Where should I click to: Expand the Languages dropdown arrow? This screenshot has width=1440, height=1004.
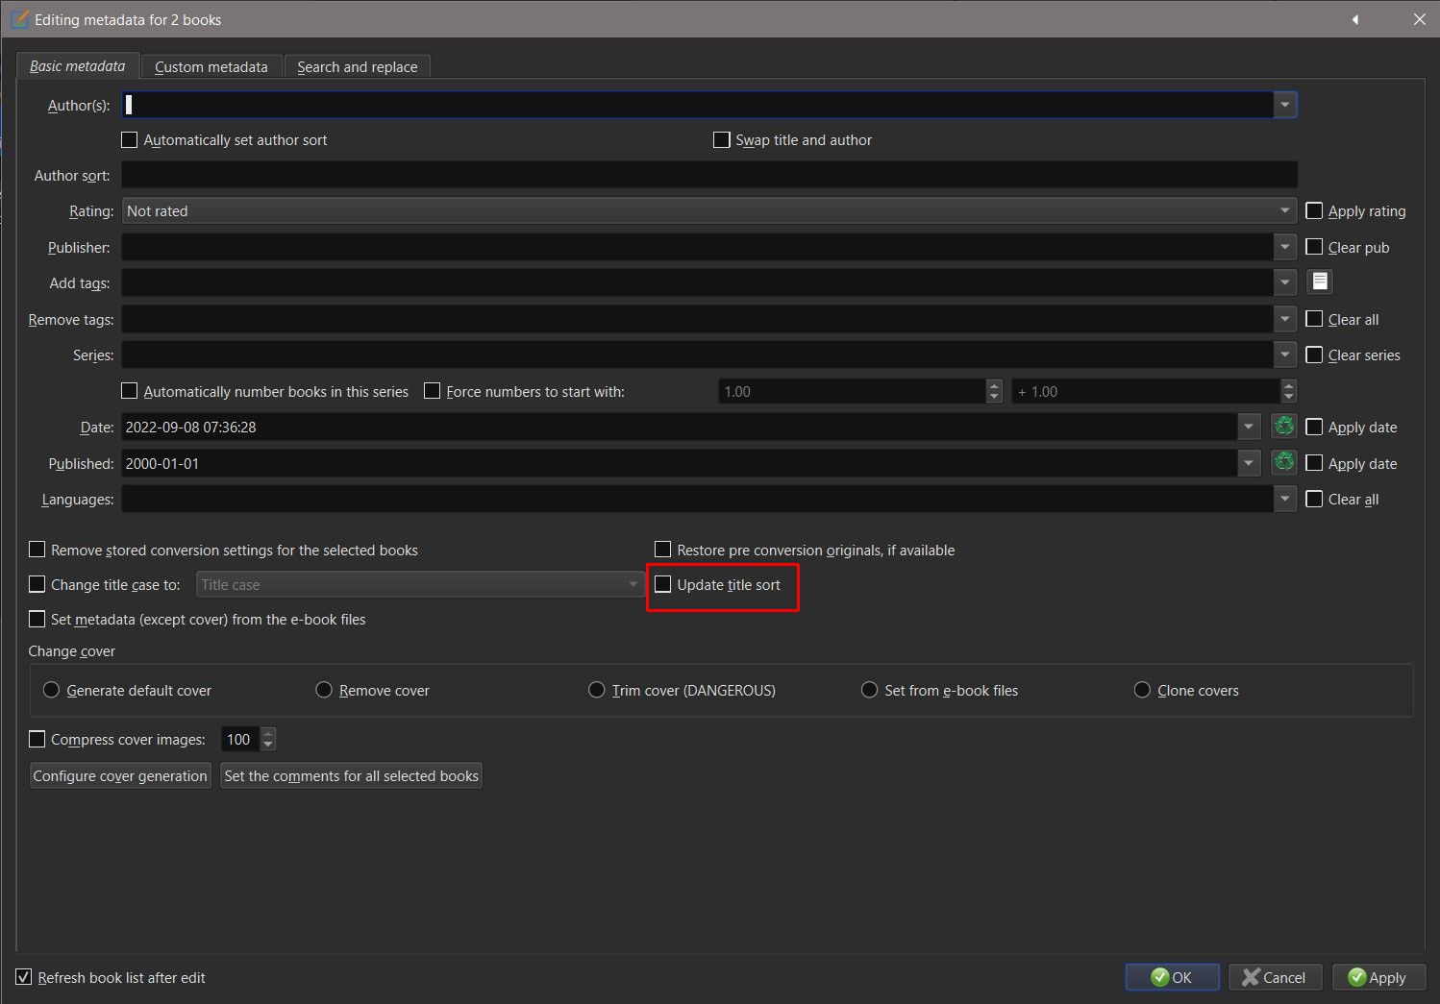1285,499
